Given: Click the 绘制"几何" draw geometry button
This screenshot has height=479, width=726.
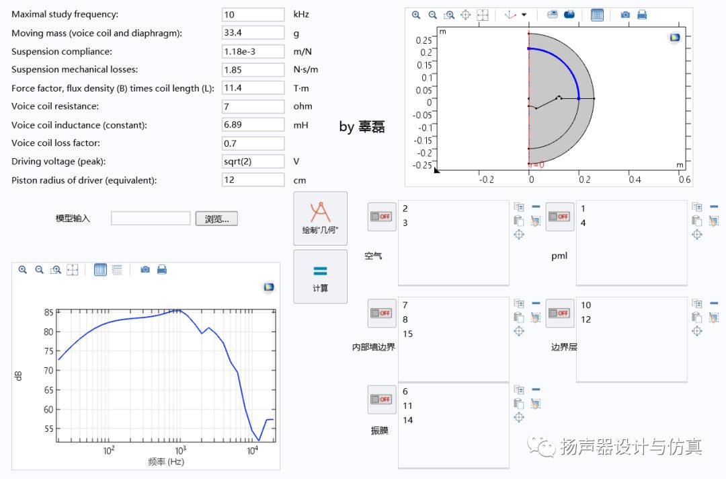Looking at the screenshot, I should pyautogui.click(x=321, y=219).
